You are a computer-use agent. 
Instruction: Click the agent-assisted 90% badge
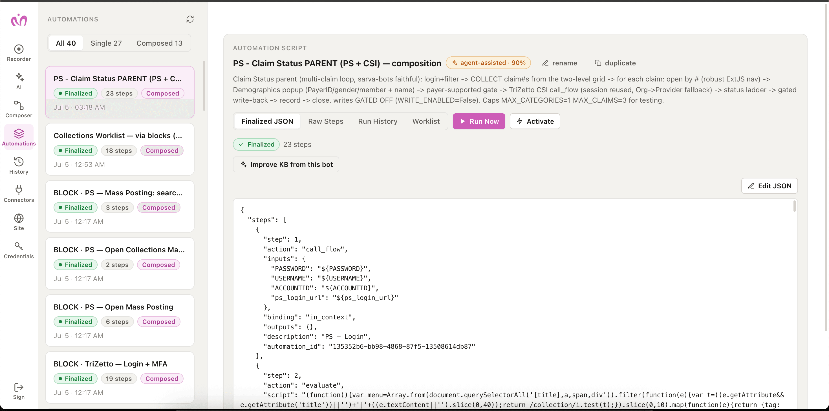[488, 63]
